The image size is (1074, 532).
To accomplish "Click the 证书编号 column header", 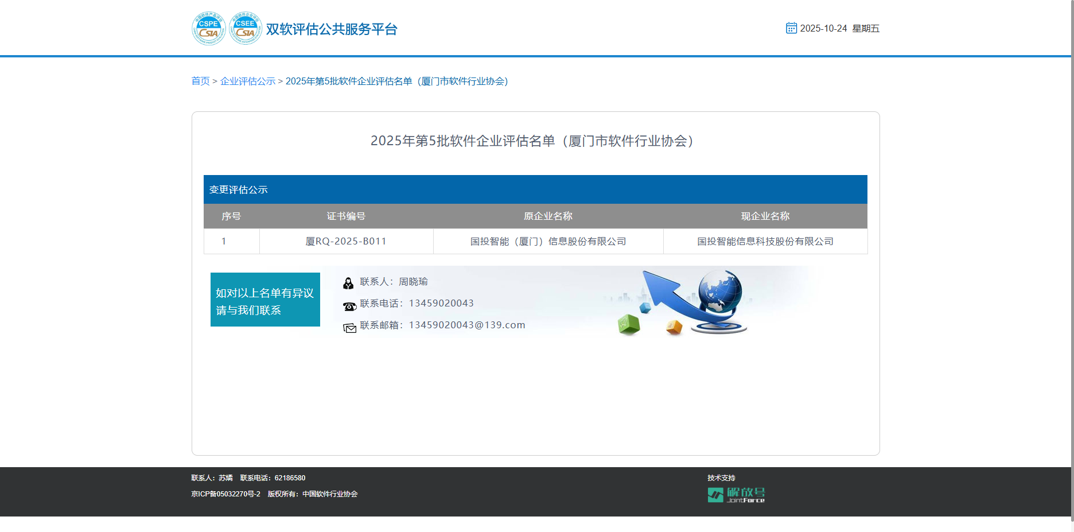I will pos(346,216).
